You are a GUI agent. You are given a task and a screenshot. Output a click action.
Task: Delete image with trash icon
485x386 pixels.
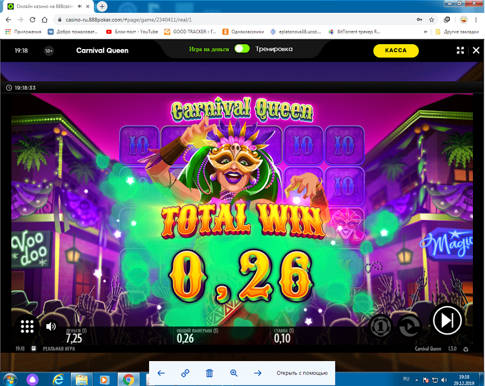pyautogui.click(x=209, y=373)
